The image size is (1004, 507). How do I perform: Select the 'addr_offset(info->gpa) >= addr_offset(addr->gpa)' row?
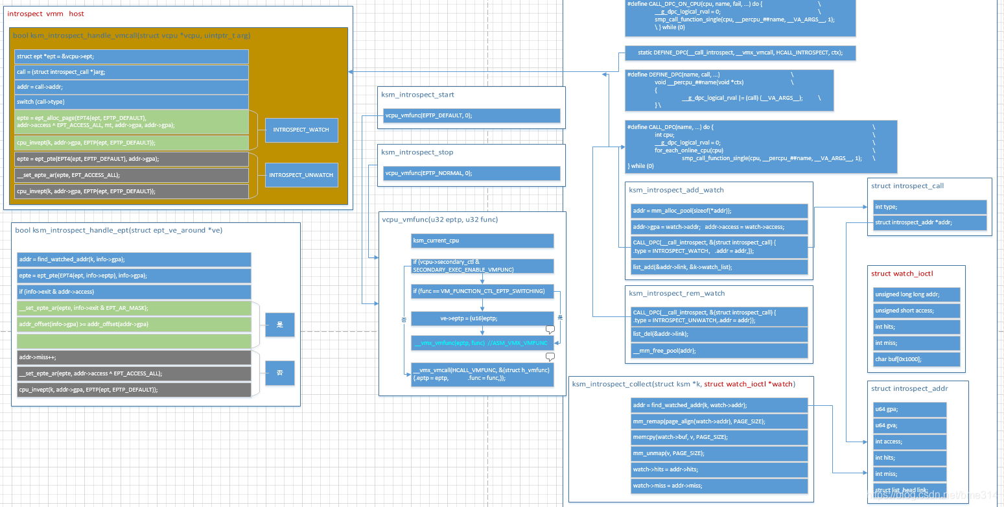coord(134,324)
